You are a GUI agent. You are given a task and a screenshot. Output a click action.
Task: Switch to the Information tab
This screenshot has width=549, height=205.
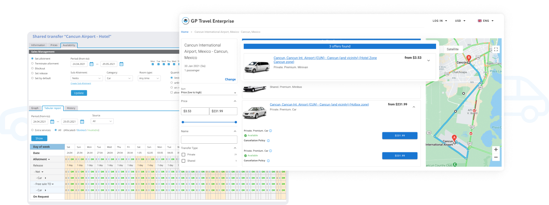38,45
